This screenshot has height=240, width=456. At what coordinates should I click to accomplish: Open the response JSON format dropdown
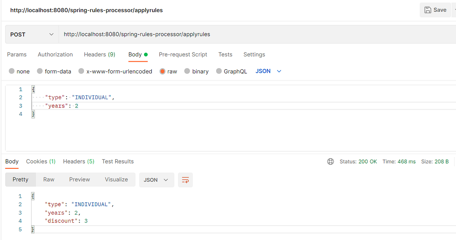pos(157,180)
